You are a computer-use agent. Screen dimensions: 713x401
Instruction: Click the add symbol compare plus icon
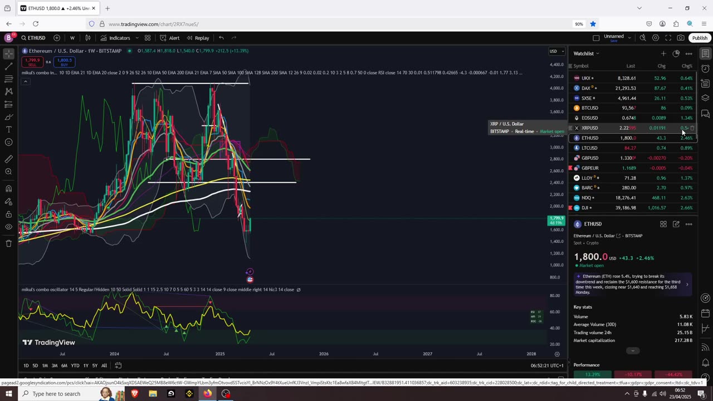pos(57,38)
